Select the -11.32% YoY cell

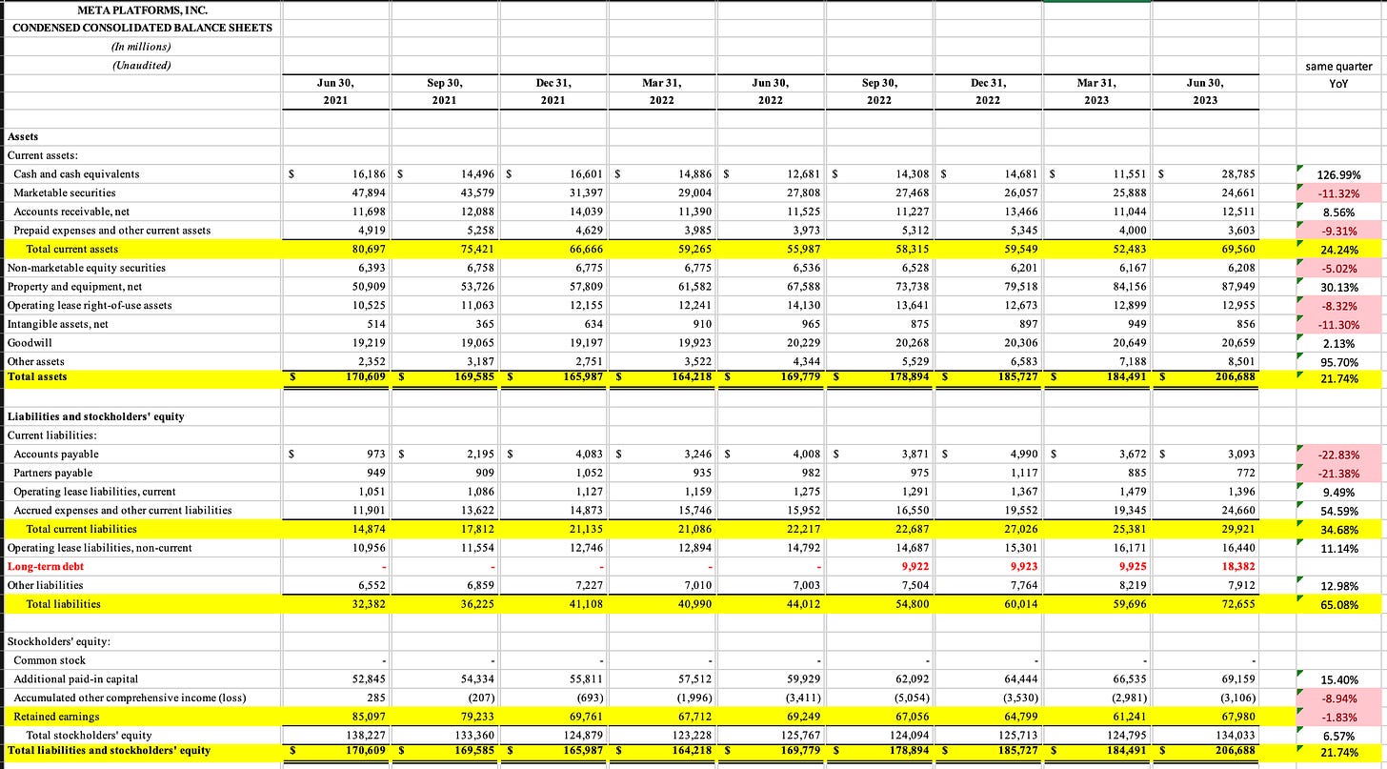point(1338,193)
